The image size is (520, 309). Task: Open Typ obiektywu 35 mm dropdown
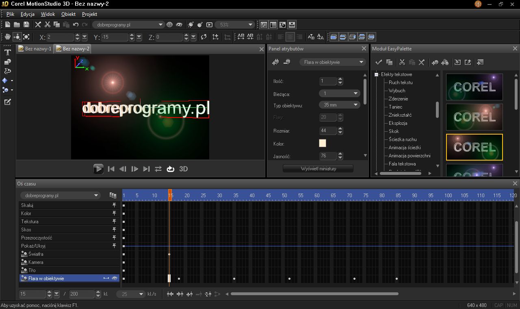(340, 105)
